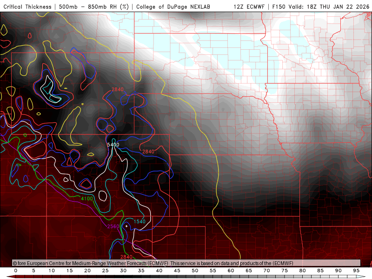
Task: Click the "10" tick on RH scale
Action: 52,271
